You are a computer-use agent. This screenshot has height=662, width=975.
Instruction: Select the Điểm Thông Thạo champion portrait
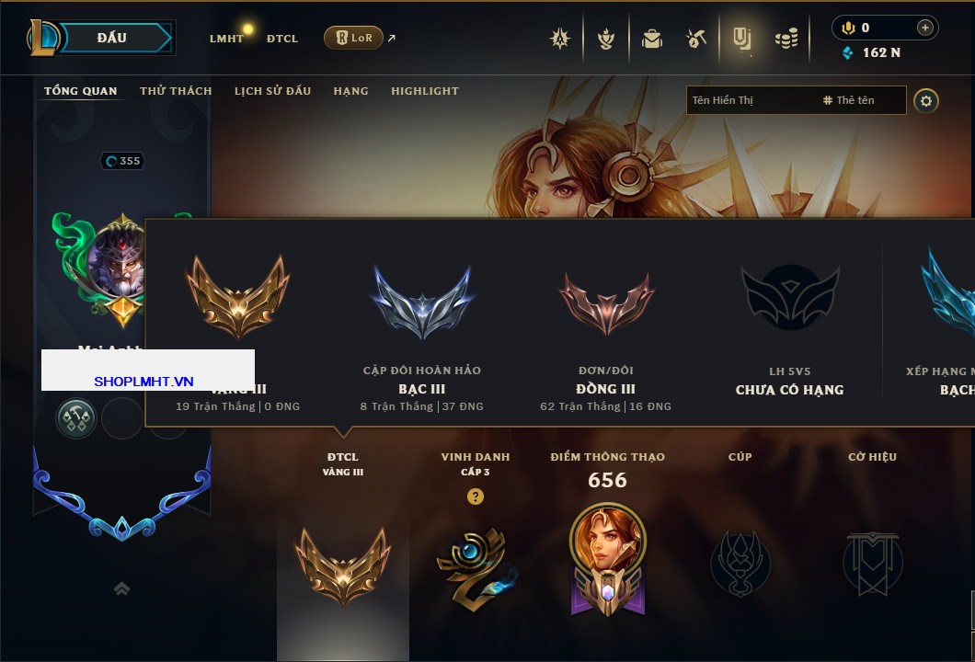607,541
